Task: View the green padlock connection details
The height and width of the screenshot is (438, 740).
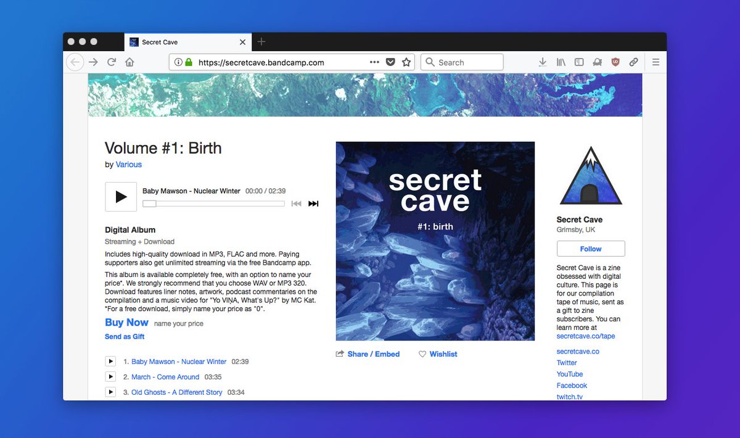Action: click(x=189, y=62)
